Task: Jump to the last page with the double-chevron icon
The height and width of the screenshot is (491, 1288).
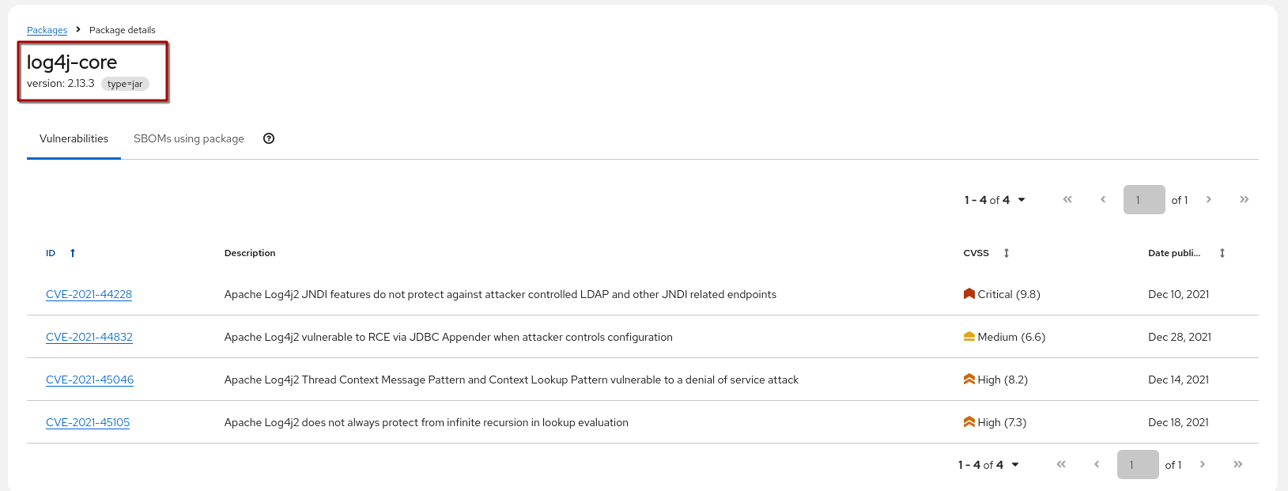Action: 1245,199
